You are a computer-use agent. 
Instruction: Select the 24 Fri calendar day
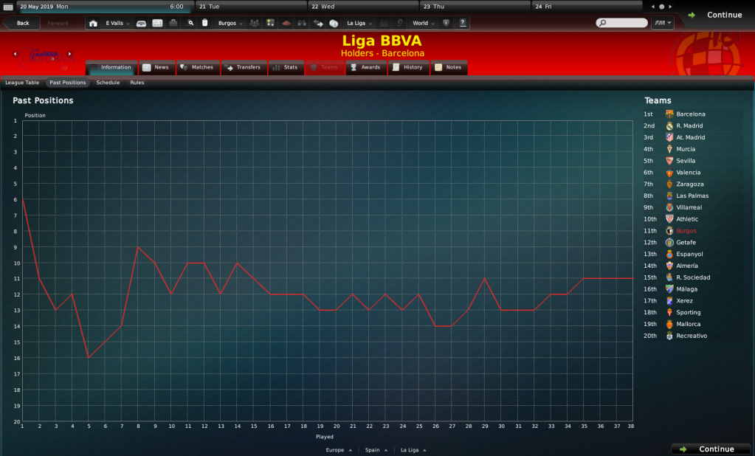587,7
